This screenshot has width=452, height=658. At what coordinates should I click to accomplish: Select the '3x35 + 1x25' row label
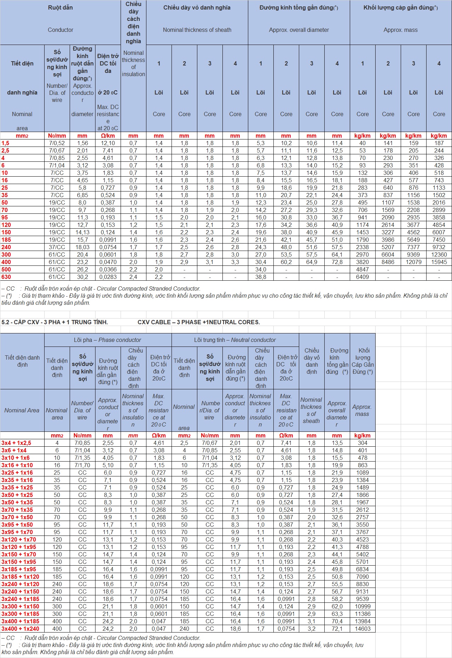(x=17, y=487)
